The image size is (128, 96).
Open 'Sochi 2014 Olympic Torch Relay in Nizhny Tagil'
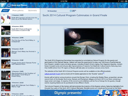(23, 86)
